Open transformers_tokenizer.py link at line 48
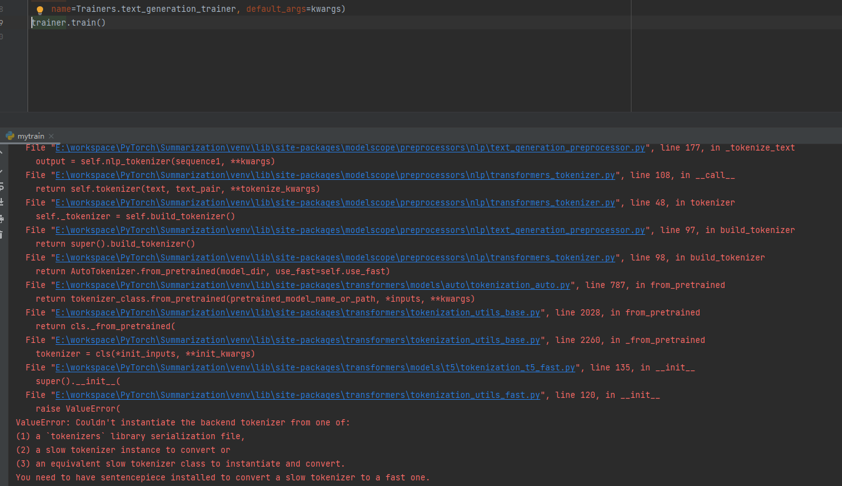This screenshot has height=486, width=842. [335, 203]
